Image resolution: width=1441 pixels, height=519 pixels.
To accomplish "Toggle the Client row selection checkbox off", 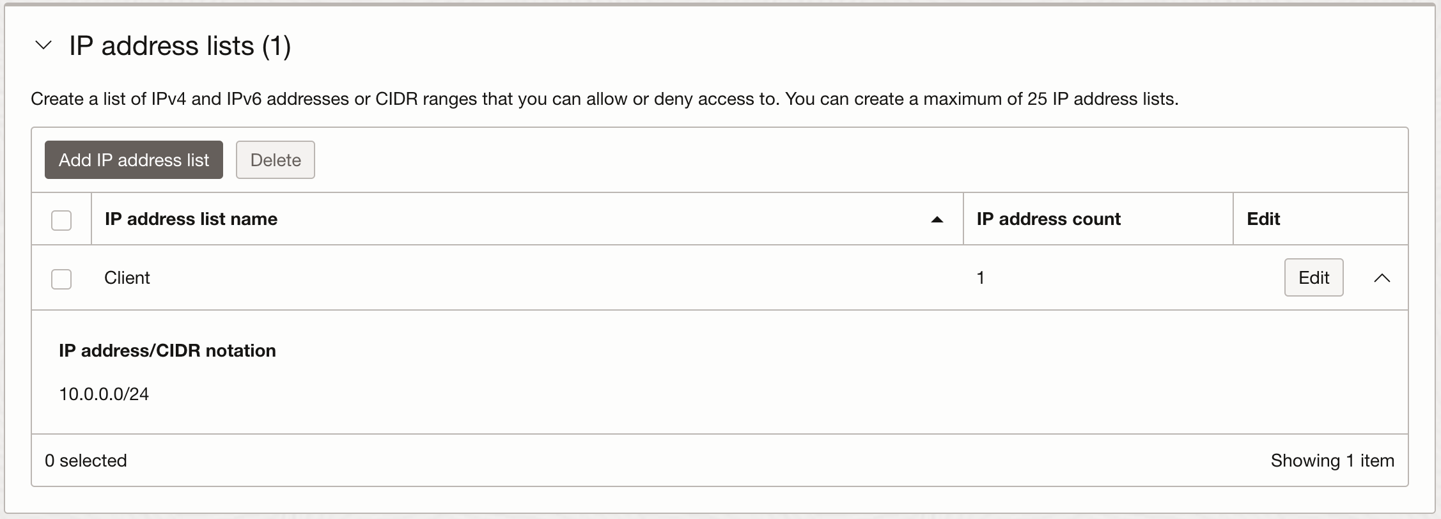I will 61,279.
